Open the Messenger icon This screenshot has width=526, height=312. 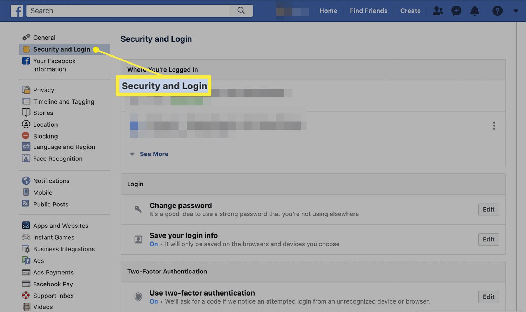click(x=456, y=11)
